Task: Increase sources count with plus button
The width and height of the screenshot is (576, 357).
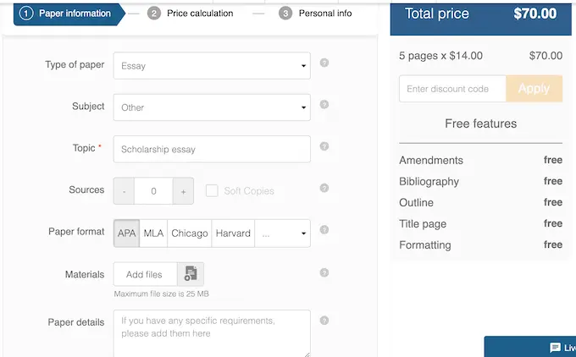Action: pos(183,191)
